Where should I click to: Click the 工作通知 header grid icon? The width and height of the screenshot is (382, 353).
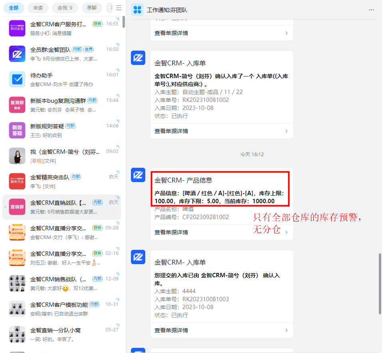(137, 10)
